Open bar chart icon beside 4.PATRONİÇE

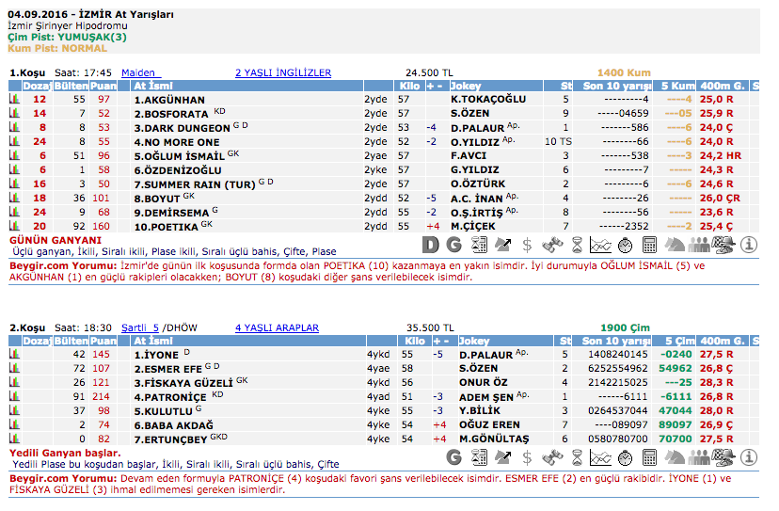pyautogui.click(x=15, y=397)
